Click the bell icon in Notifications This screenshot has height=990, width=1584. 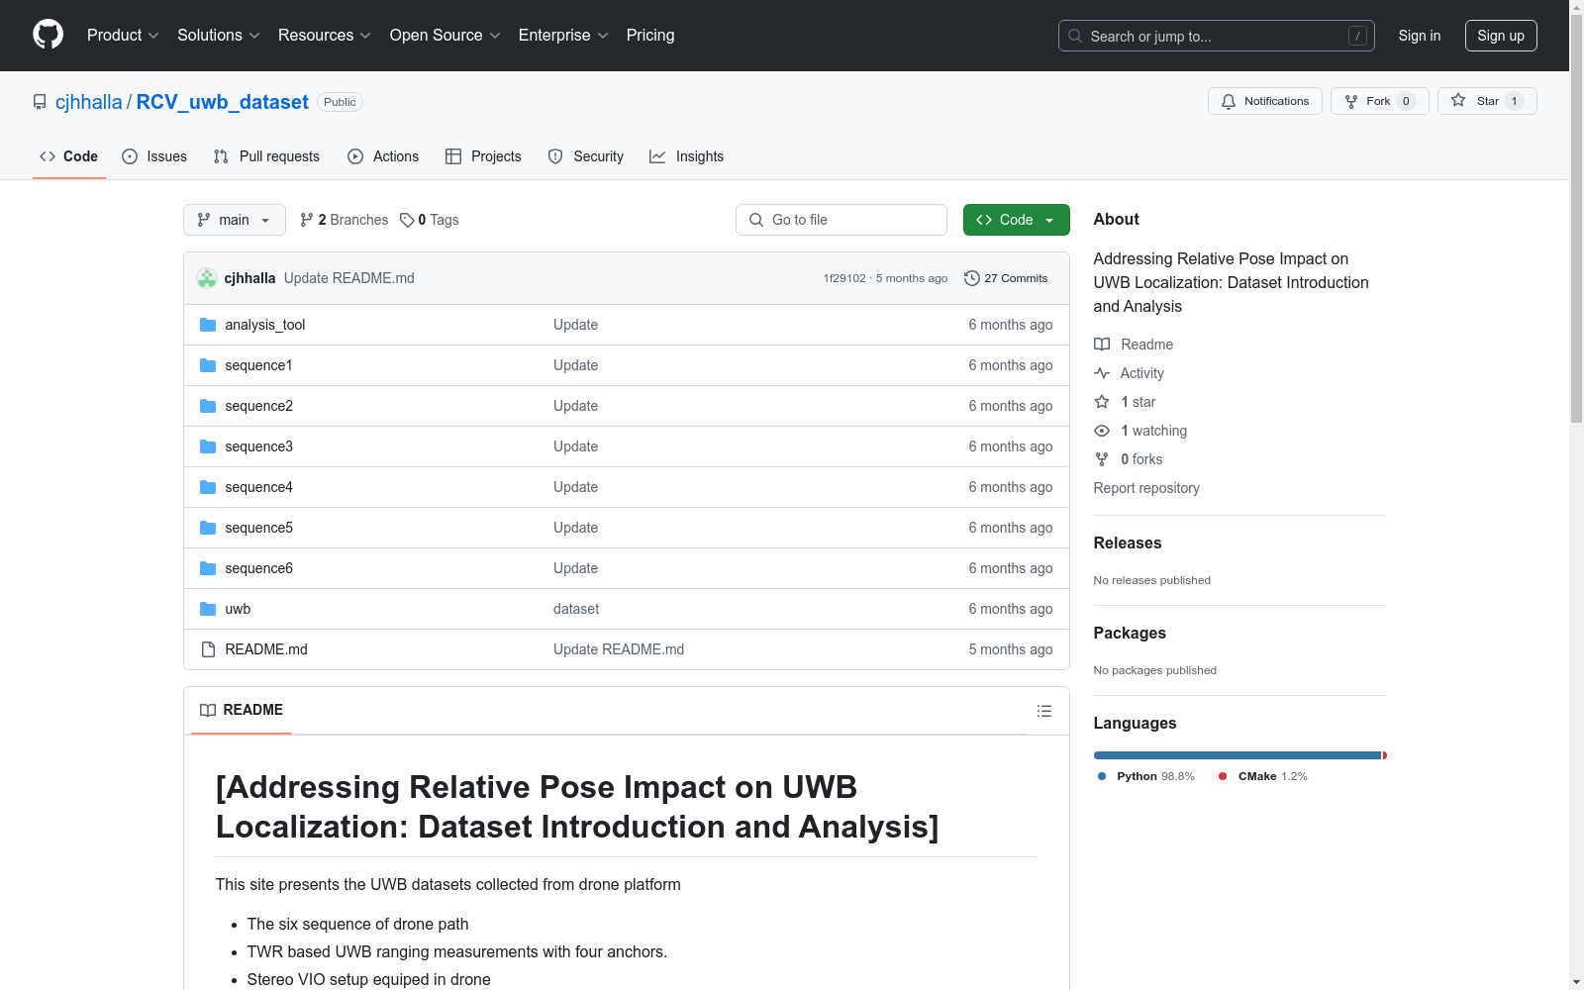1229,101
